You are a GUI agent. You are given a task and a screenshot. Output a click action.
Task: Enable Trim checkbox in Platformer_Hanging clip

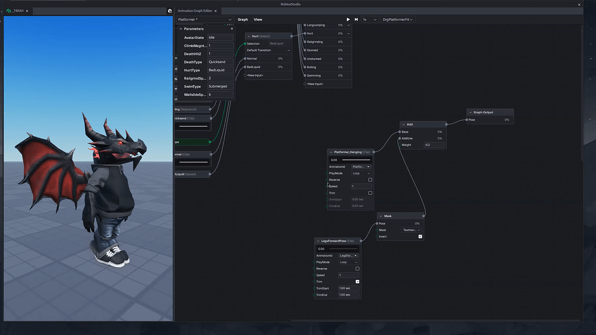370,193
